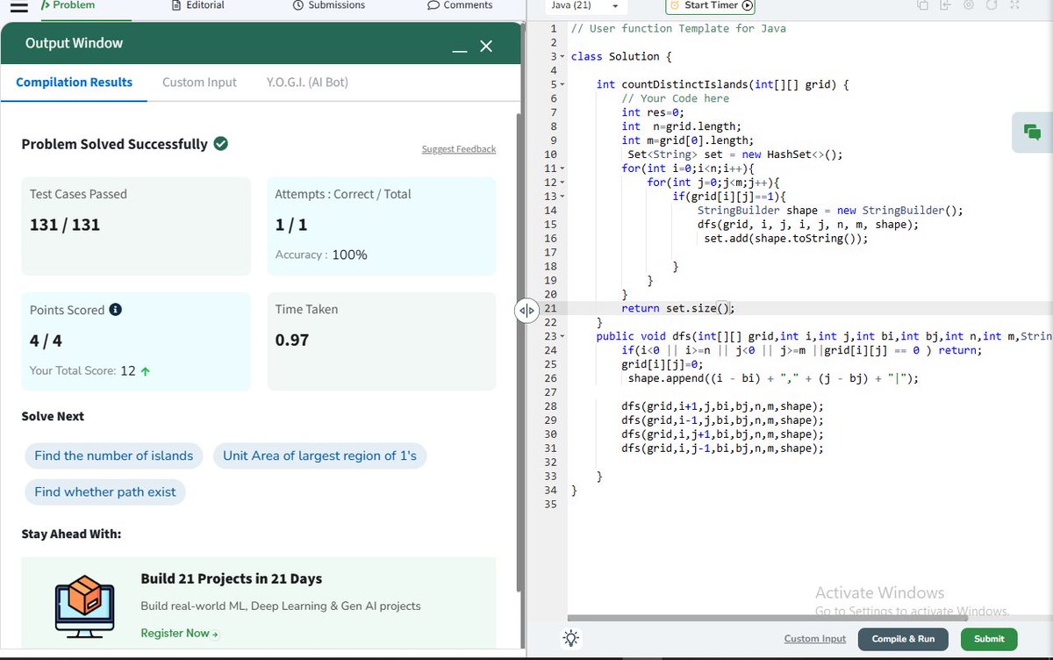The image size is (1053, 660).
Task: Click the reset code icon
Action: pyautogui.click(x=991, y=5)
